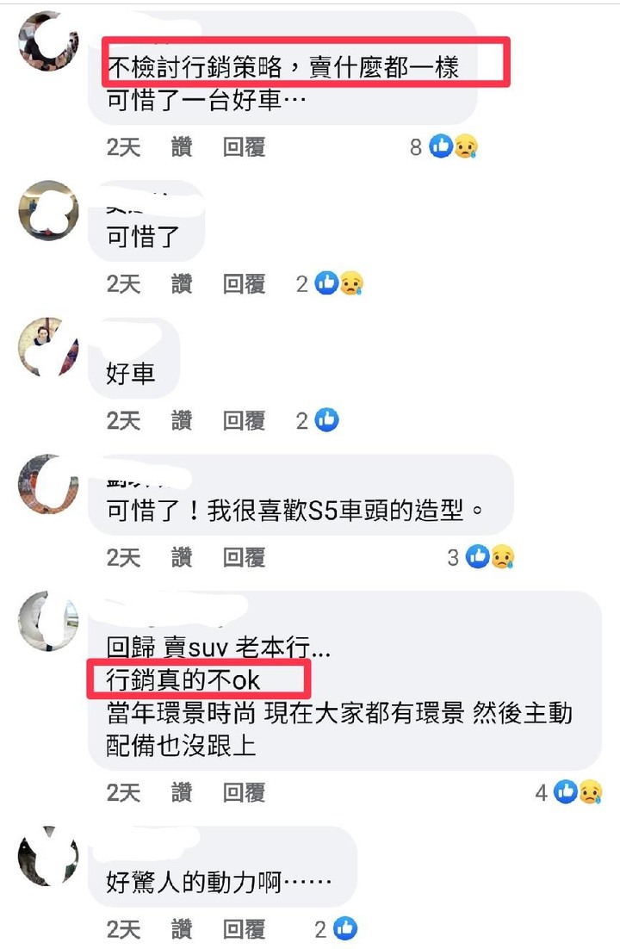Image resolution: width=620 pixels, height=949 pixels.
Task: Click the like reaction icon under the S5車頭 comment
Action: coord(478,557)
